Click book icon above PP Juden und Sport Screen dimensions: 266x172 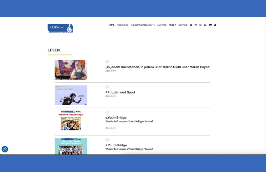coord(107,87)
